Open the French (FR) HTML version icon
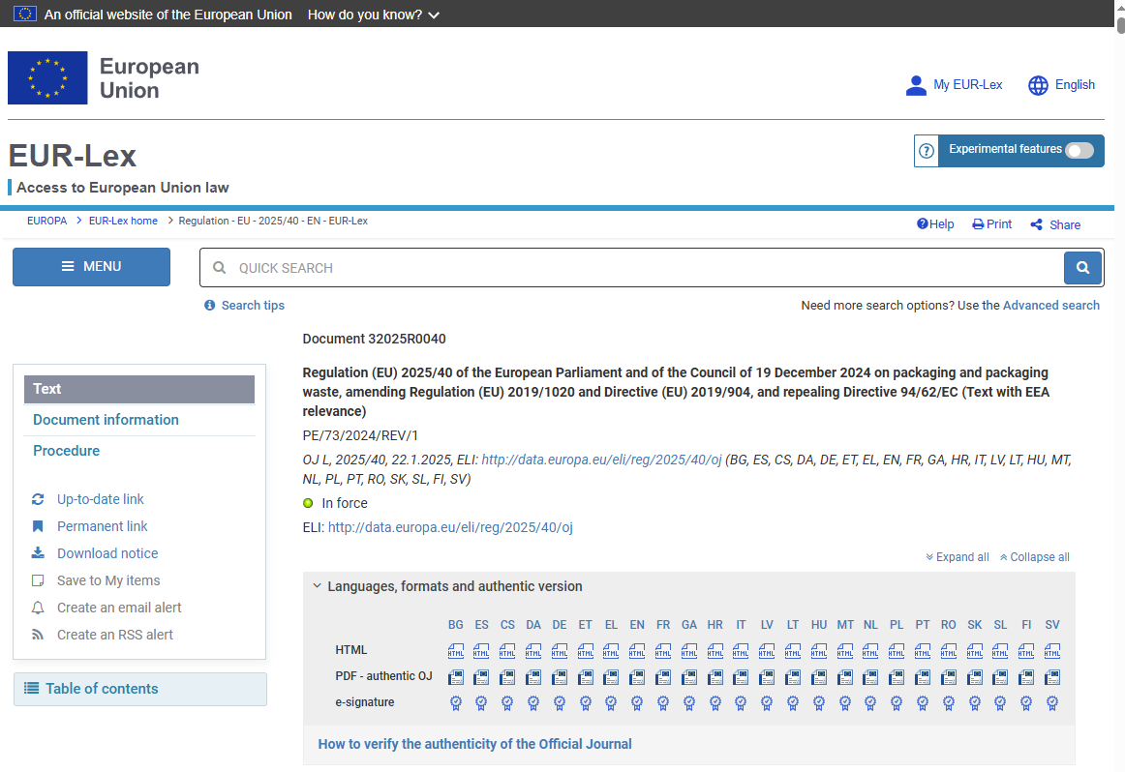 (663, 651)
